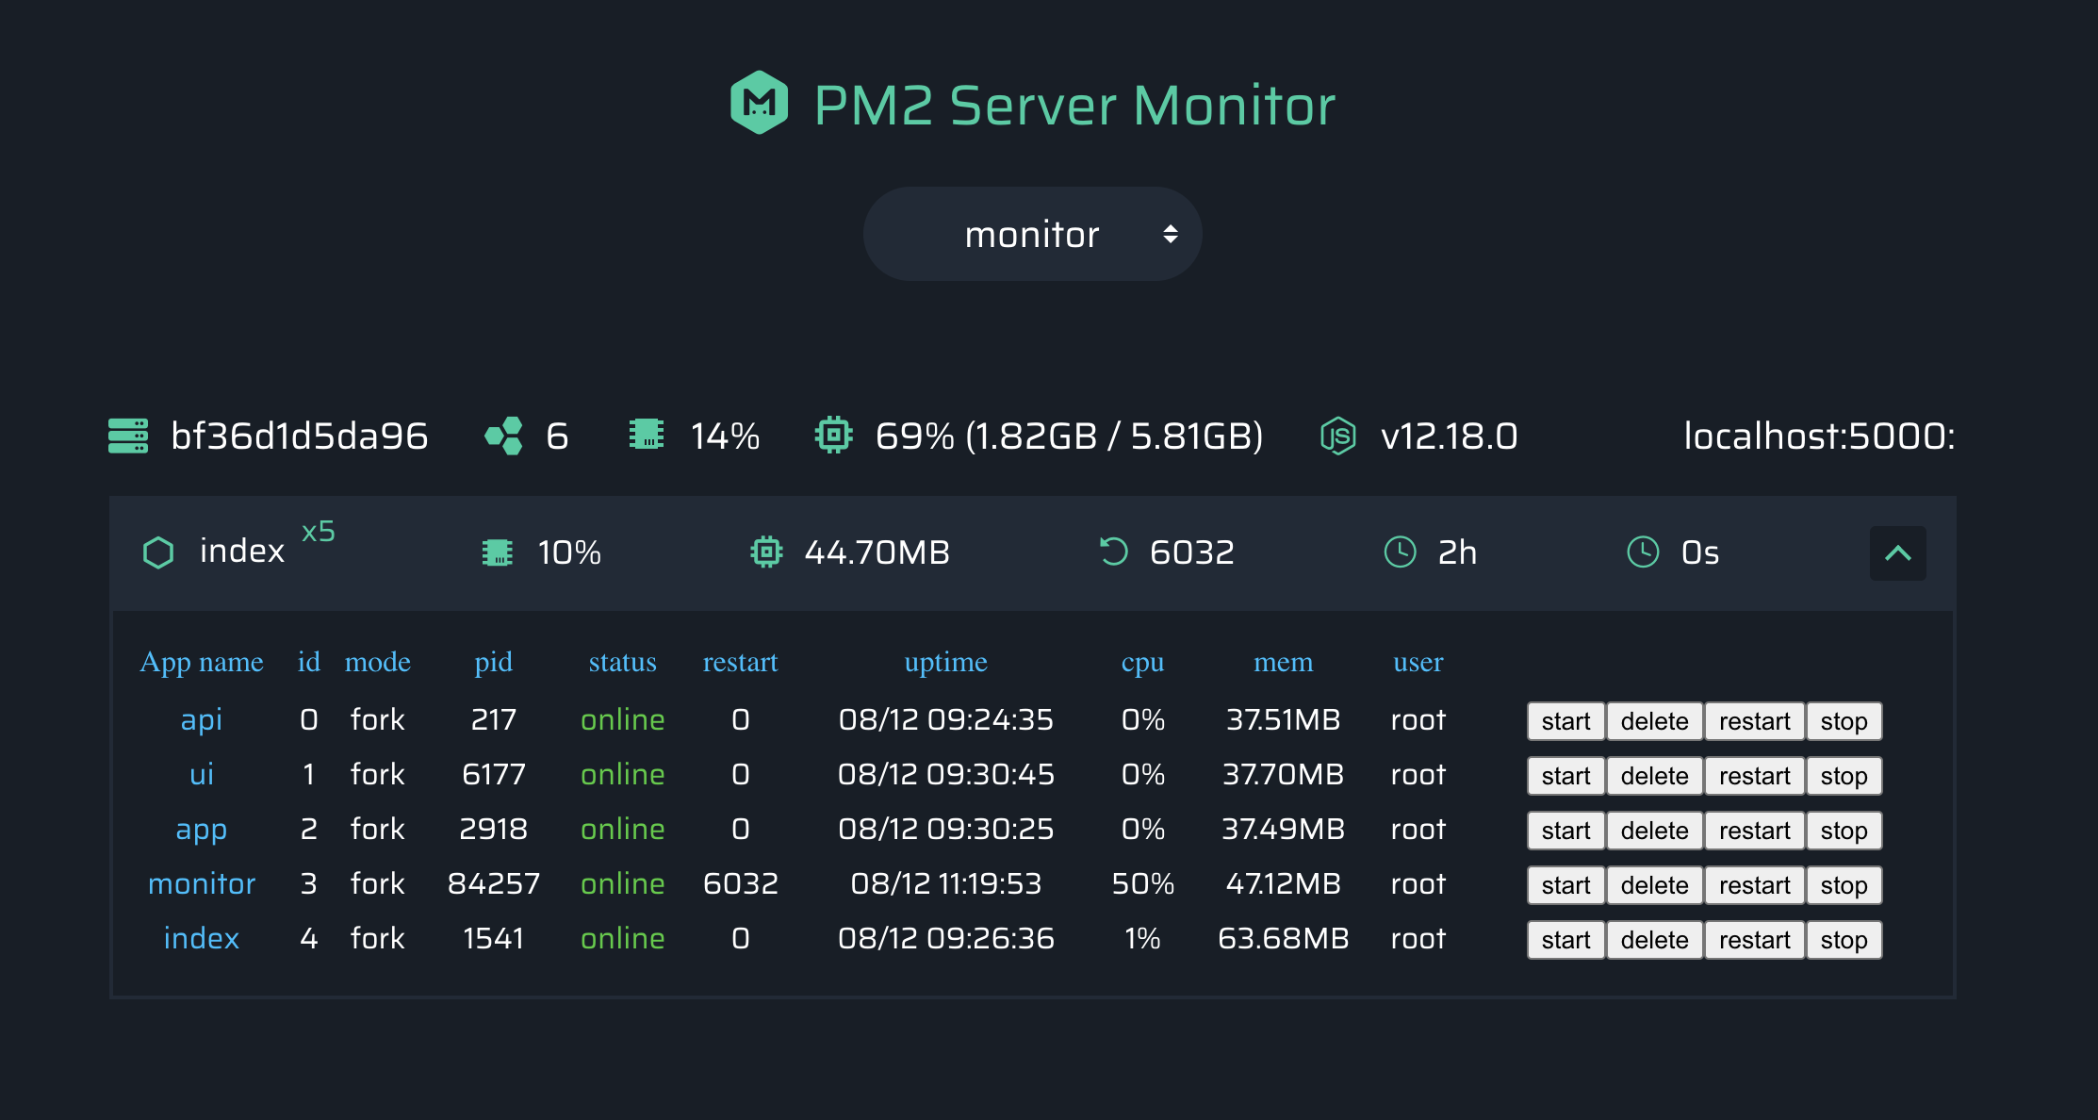Click the dropdown up-down arrows
2098x1120 pixels.
(1170, 234)
